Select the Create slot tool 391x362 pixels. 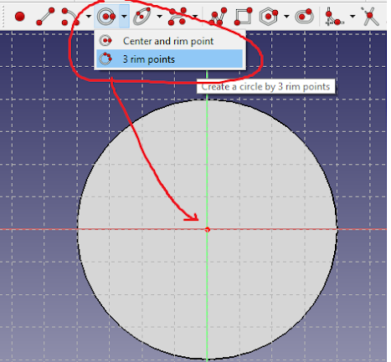tap(304, 16)
